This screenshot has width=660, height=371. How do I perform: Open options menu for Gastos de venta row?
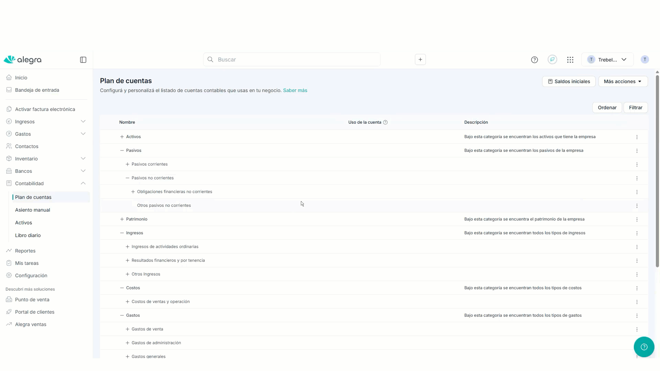point(637,329)
